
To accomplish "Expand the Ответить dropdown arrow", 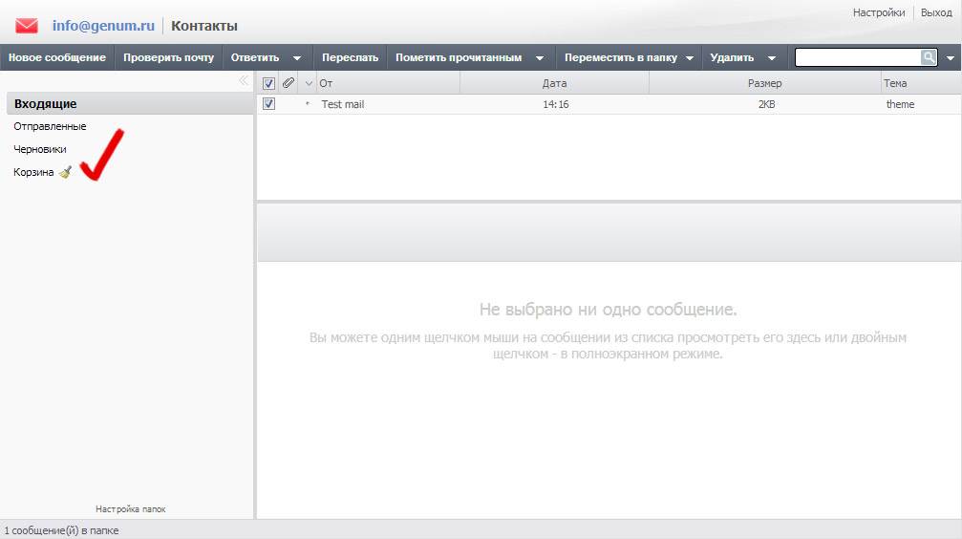I will 297,58.
